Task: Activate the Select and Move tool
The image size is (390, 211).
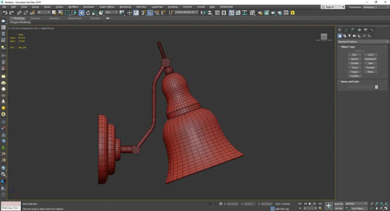Action: point(82,13)
